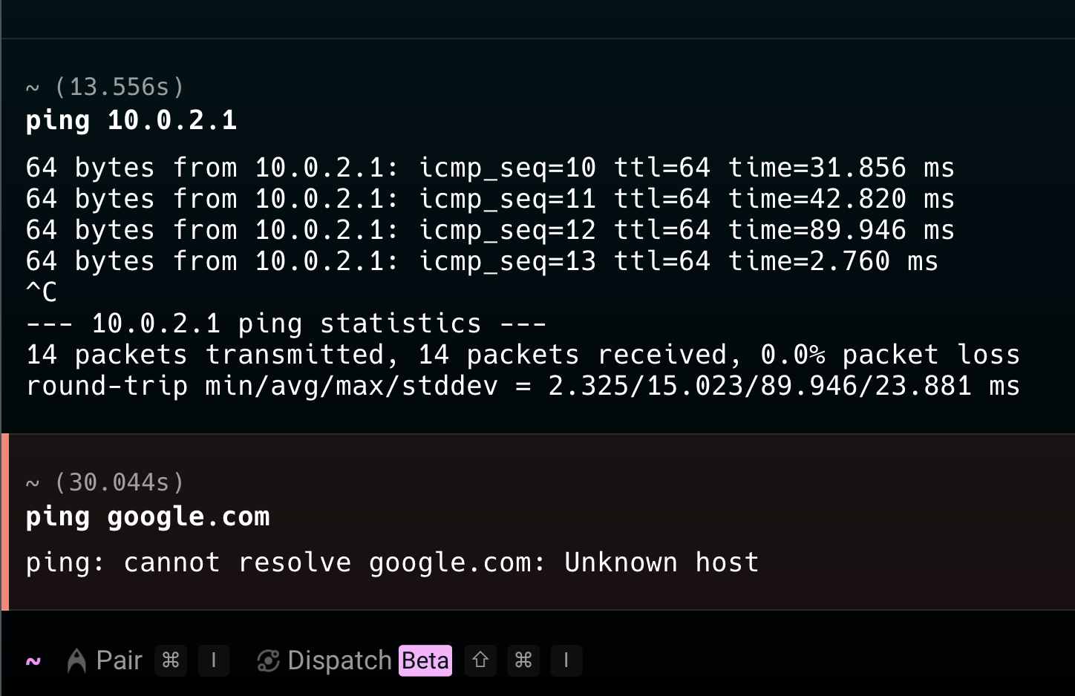Screen dimensions: 1075x696
Task: Click the last I key chip in Dispatch shortcut
Action: click(566, 660)
